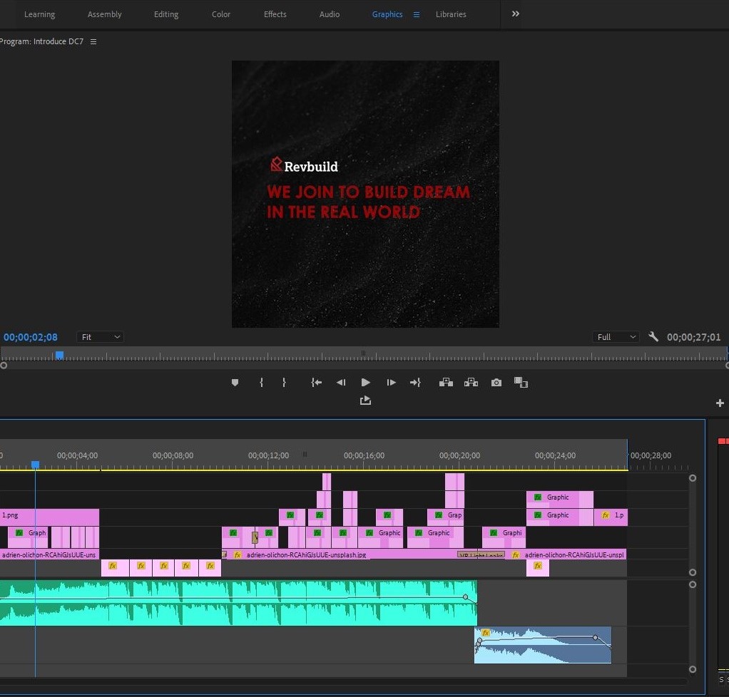Click the blue timeline playhead handle
The width and height of the screenshot is (729, 697).
[36, 465]
